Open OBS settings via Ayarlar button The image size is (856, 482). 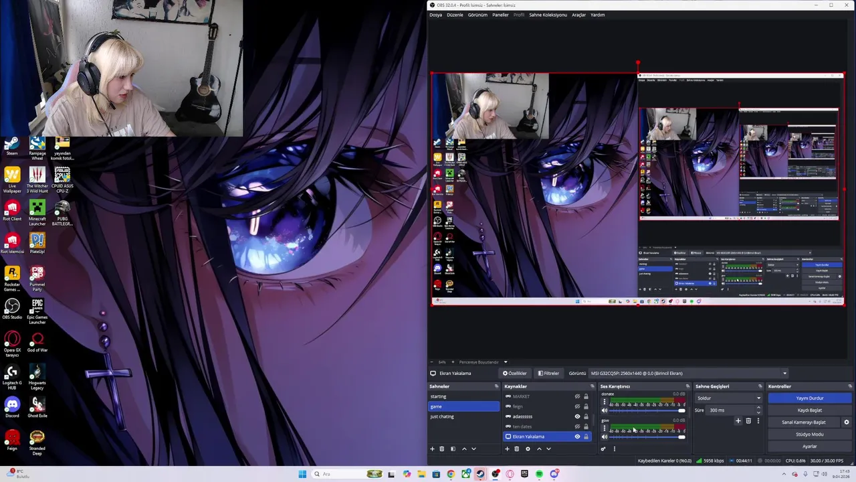810,447
